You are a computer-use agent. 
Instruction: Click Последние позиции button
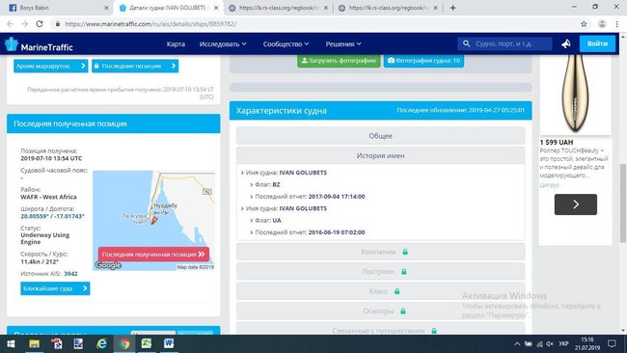[135, 66]
